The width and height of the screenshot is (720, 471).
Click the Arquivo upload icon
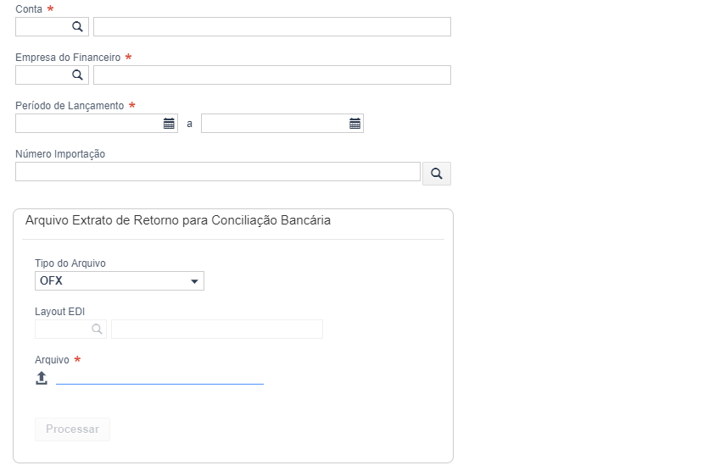(42, 378)
